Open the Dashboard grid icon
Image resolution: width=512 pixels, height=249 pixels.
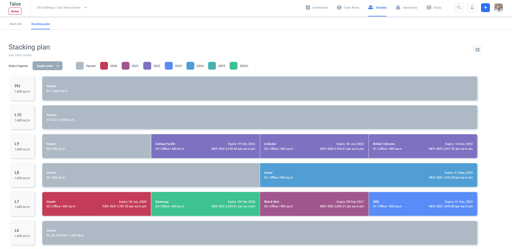point(308,8)
